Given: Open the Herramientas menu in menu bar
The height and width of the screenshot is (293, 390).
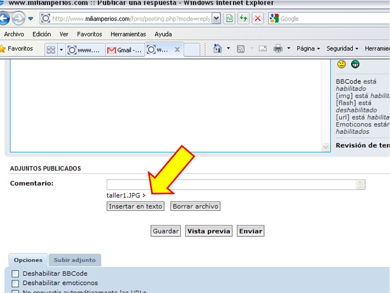Looking at the screenshot, I should [x=128, y=34].
